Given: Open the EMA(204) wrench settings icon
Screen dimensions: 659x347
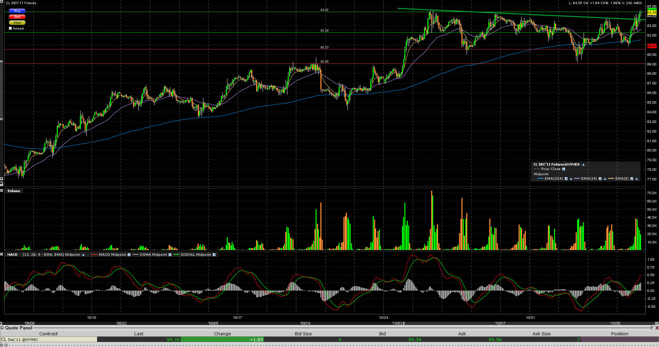Looking at the screenshot, I should (571, 179).
